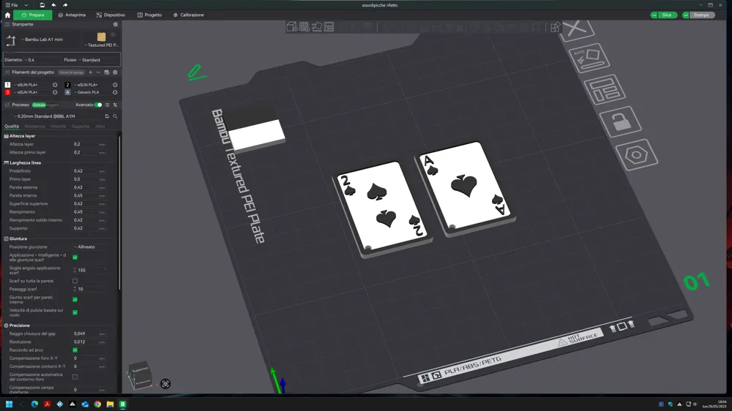Enable Scarf su tutta la parete checkbox
Screen dimensions: 732x411
click(x=75, y=281)
